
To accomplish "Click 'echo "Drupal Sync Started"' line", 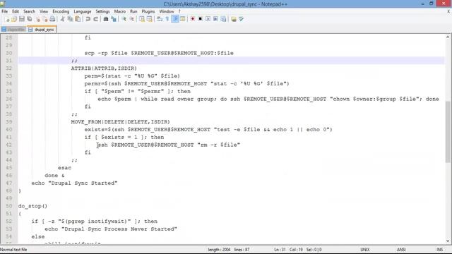I will [x=74, y=183].
